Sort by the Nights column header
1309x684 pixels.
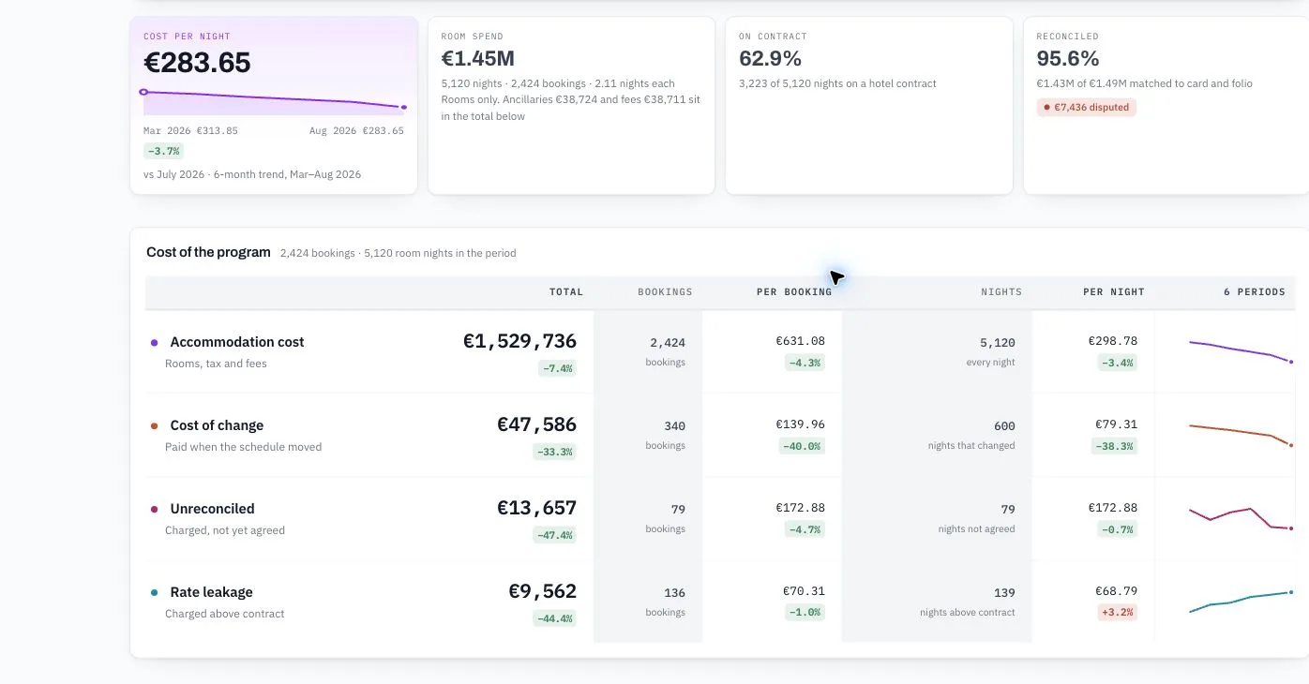[1001, 292]
